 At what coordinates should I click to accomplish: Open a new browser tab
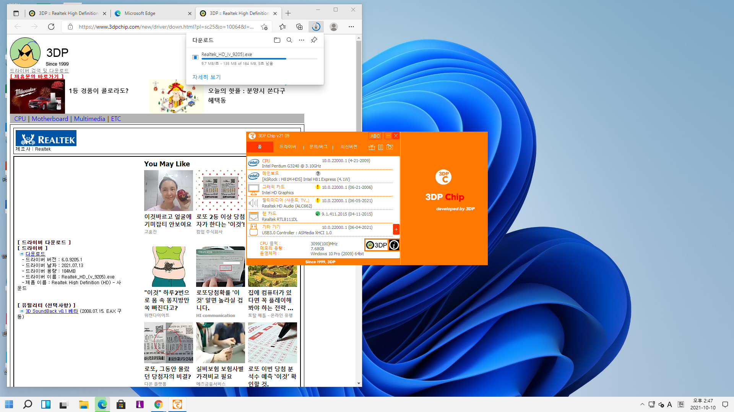tap(288, 13)
